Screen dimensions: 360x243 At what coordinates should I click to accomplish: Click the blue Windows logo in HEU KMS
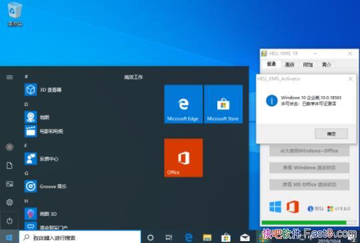[x=275, y=207]
